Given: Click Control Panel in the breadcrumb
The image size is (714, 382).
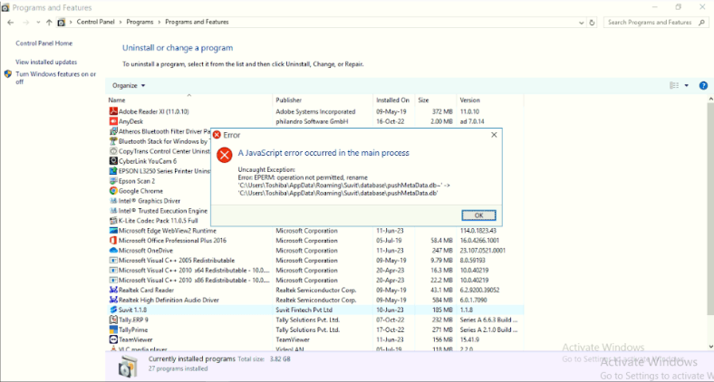Looking at the screenshot, I should [96, 22].
